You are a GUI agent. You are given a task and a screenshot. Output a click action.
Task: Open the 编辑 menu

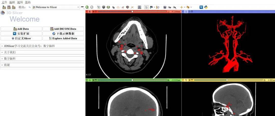tap(12, 2)
